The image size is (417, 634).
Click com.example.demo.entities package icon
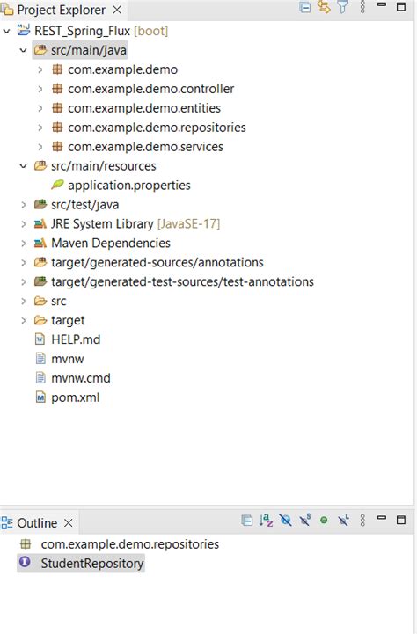coord(57,108)
